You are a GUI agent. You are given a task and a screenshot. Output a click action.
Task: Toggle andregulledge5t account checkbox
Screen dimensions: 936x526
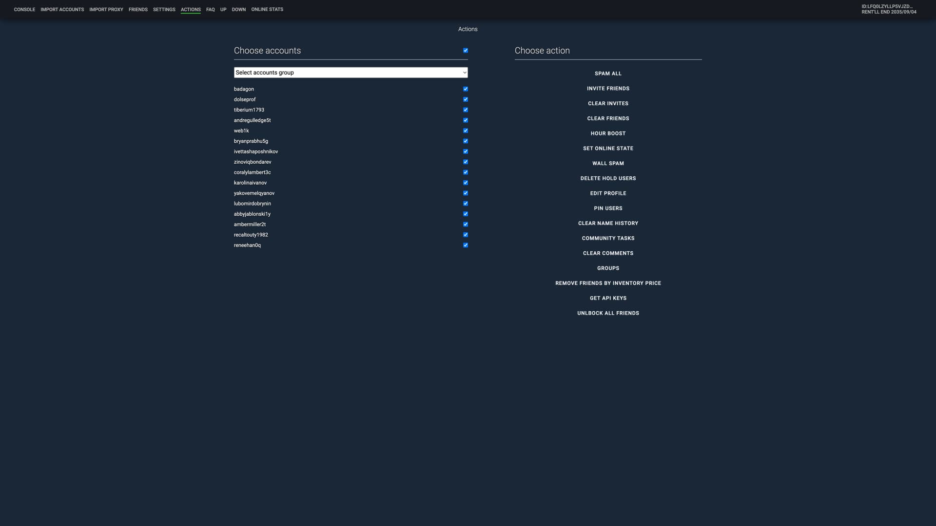[466, 120]
